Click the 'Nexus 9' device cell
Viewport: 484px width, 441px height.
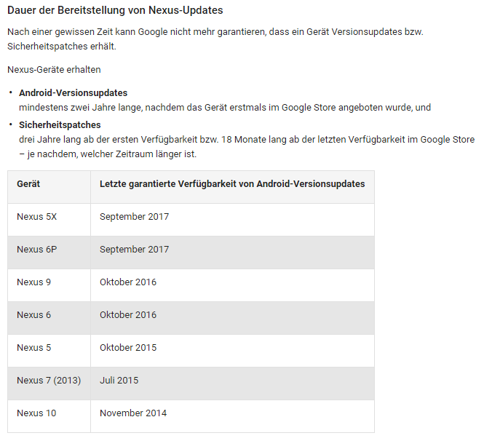33,282
